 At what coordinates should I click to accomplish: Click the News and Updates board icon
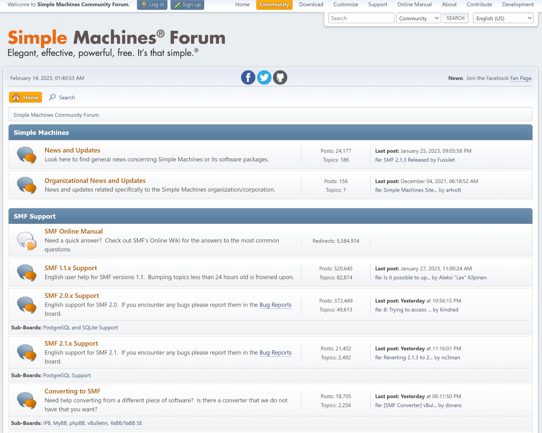[27, 155]
